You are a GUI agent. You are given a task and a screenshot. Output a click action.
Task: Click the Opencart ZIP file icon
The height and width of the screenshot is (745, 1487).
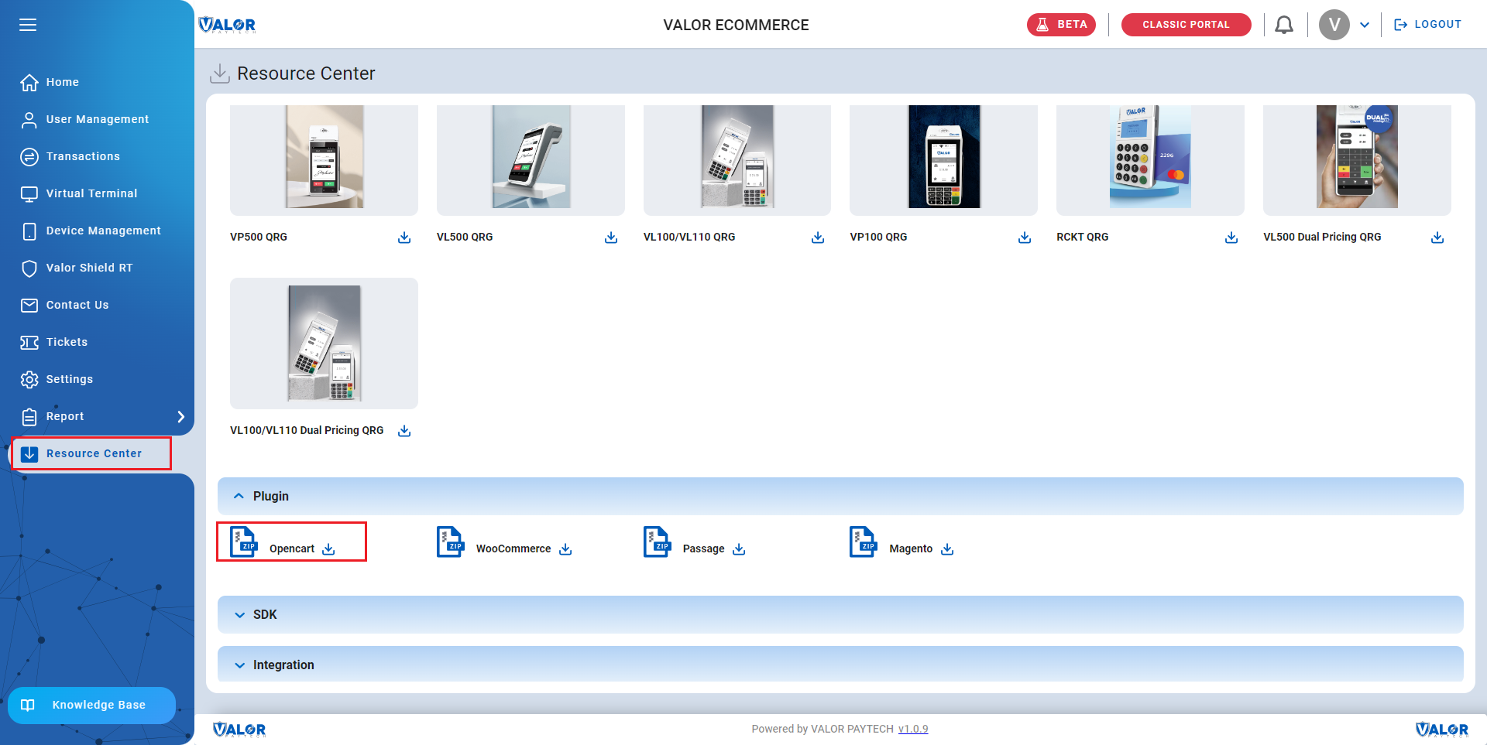pyautogui.click(x=244, y=542)
